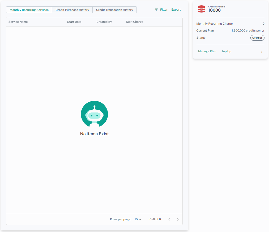The image size is (269, 232).
Task: Switch to Monthly Recurring Services tab
Action: pyautogui.click(x=29, y=10)
